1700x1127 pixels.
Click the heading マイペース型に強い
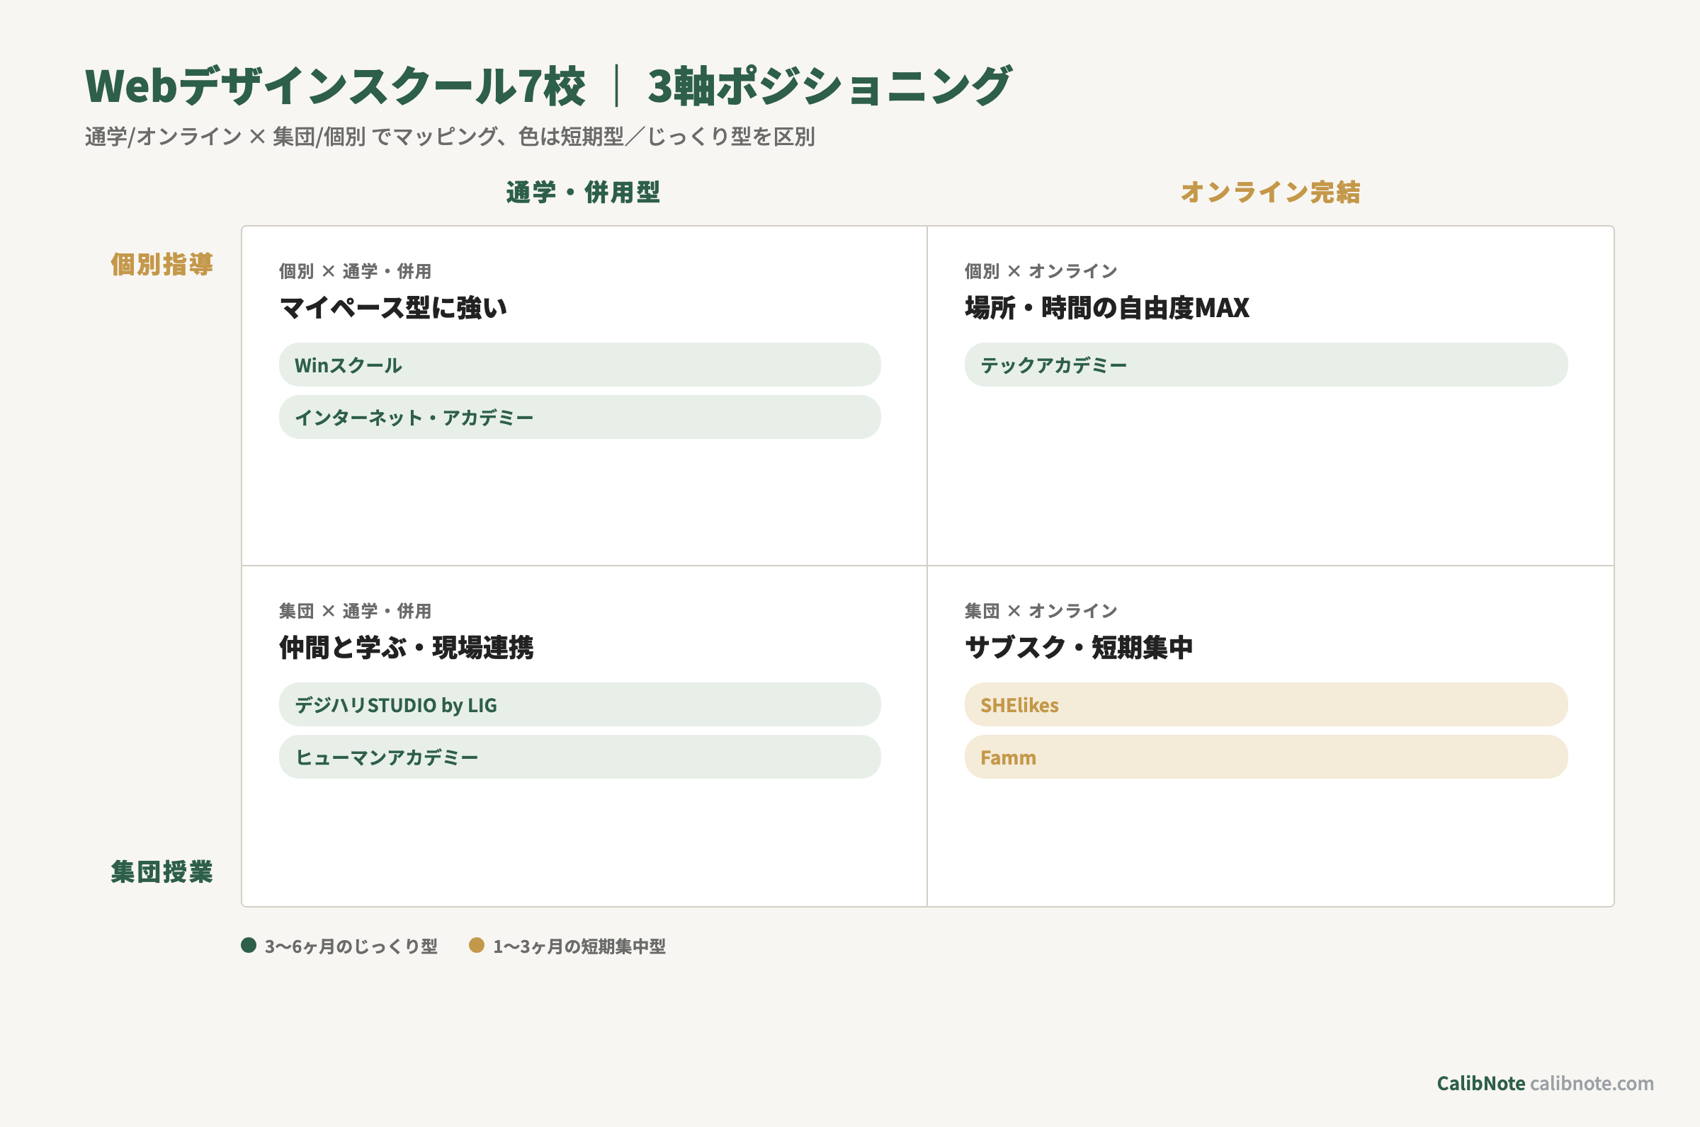pos(393,308)
